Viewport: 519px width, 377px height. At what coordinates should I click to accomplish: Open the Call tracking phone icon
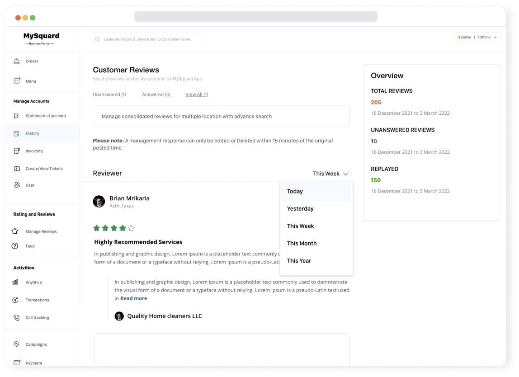[16, 317]
